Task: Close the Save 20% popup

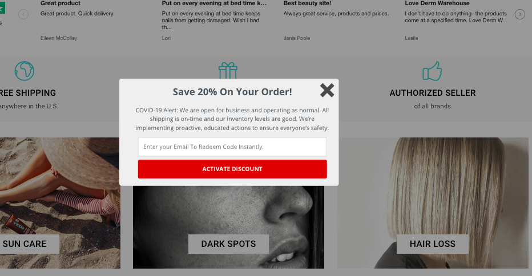Action: coord(327,91)
